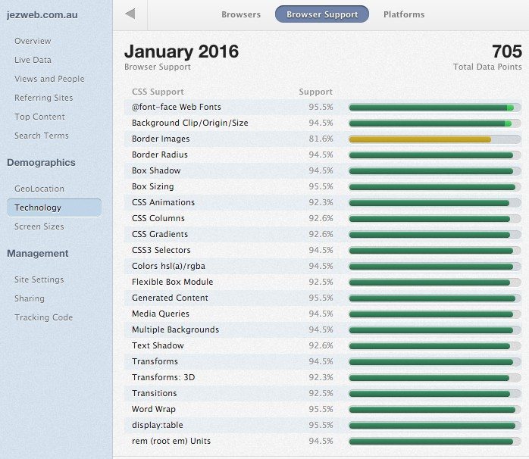The height and width of the screenshot is (459, 529).
Task: Open GeoLocation demographics
Action: (39, 189)
